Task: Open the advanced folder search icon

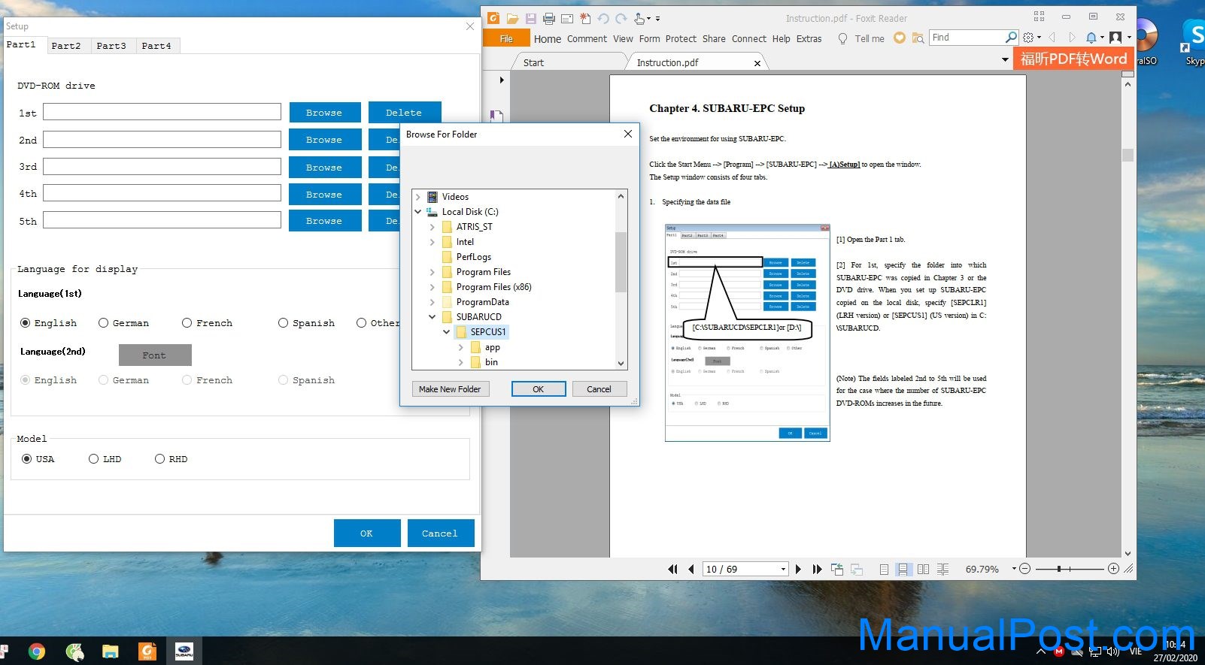Action: pyautogui.click(x=918, y=38)
